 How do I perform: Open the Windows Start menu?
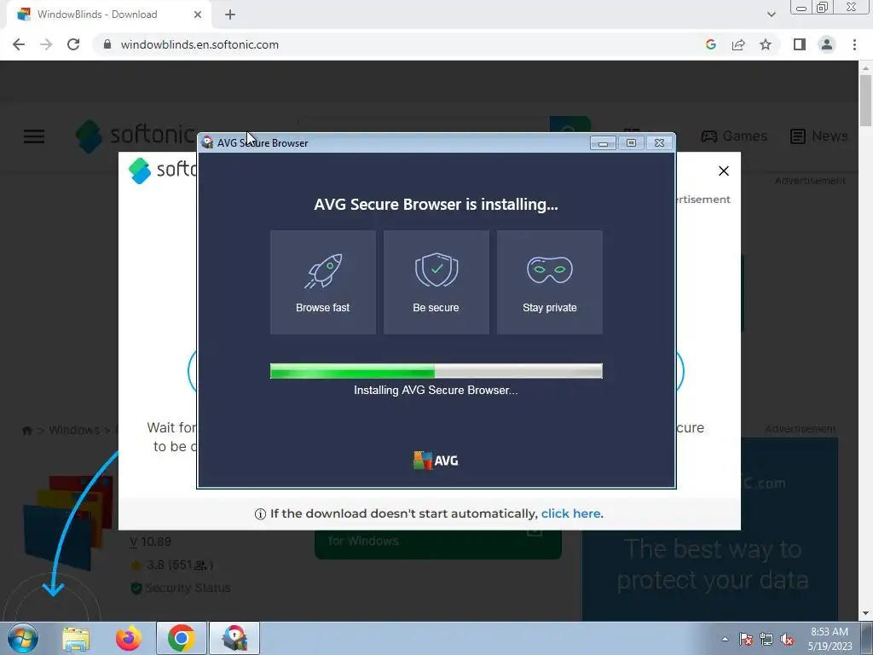22,638
